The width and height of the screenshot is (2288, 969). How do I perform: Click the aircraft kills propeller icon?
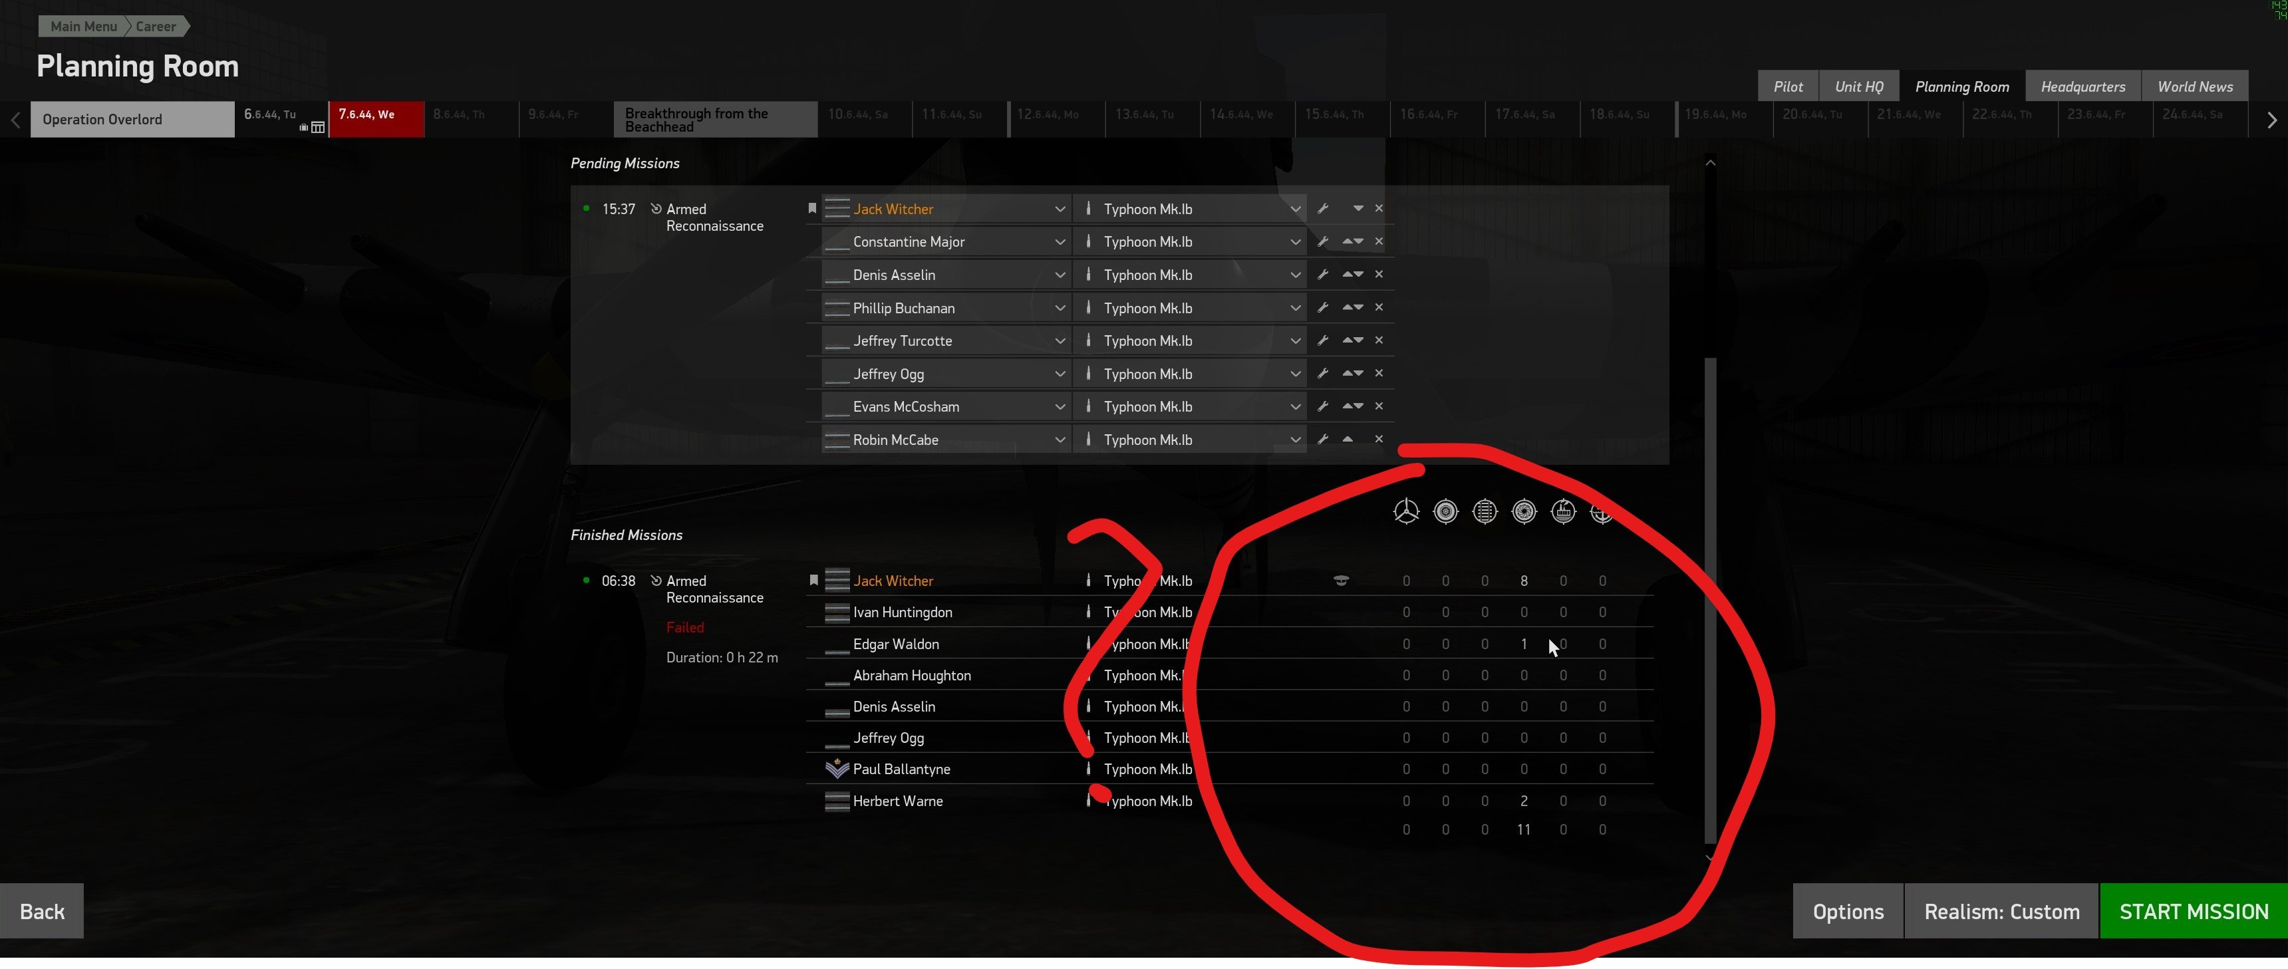point(1406,511)
